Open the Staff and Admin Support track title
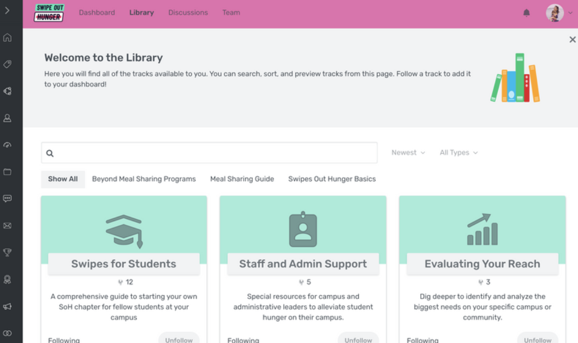578x343 pixels. (x=303, y=264)
